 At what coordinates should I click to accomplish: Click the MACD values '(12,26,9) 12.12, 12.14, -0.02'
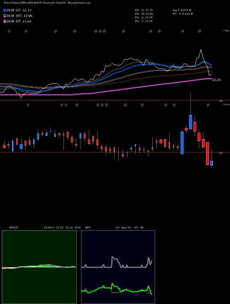(x=63, y=228)
